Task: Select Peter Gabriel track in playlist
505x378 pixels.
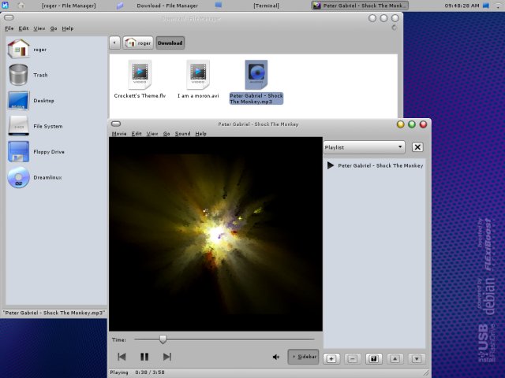Action: click(x=375, y=165)
